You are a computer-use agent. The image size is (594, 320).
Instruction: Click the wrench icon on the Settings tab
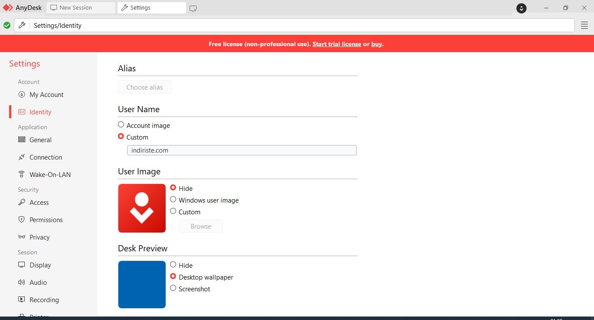pyautogui.click(x=125, y=7)
